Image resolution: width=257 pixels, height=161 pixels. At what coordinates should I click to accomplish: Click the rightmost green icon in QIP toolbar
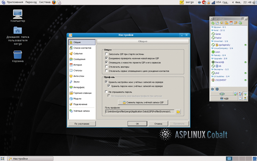pyautogui.click(x=240, y=23)
